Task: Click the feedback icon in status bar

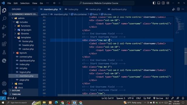Action: coord(178,98)
